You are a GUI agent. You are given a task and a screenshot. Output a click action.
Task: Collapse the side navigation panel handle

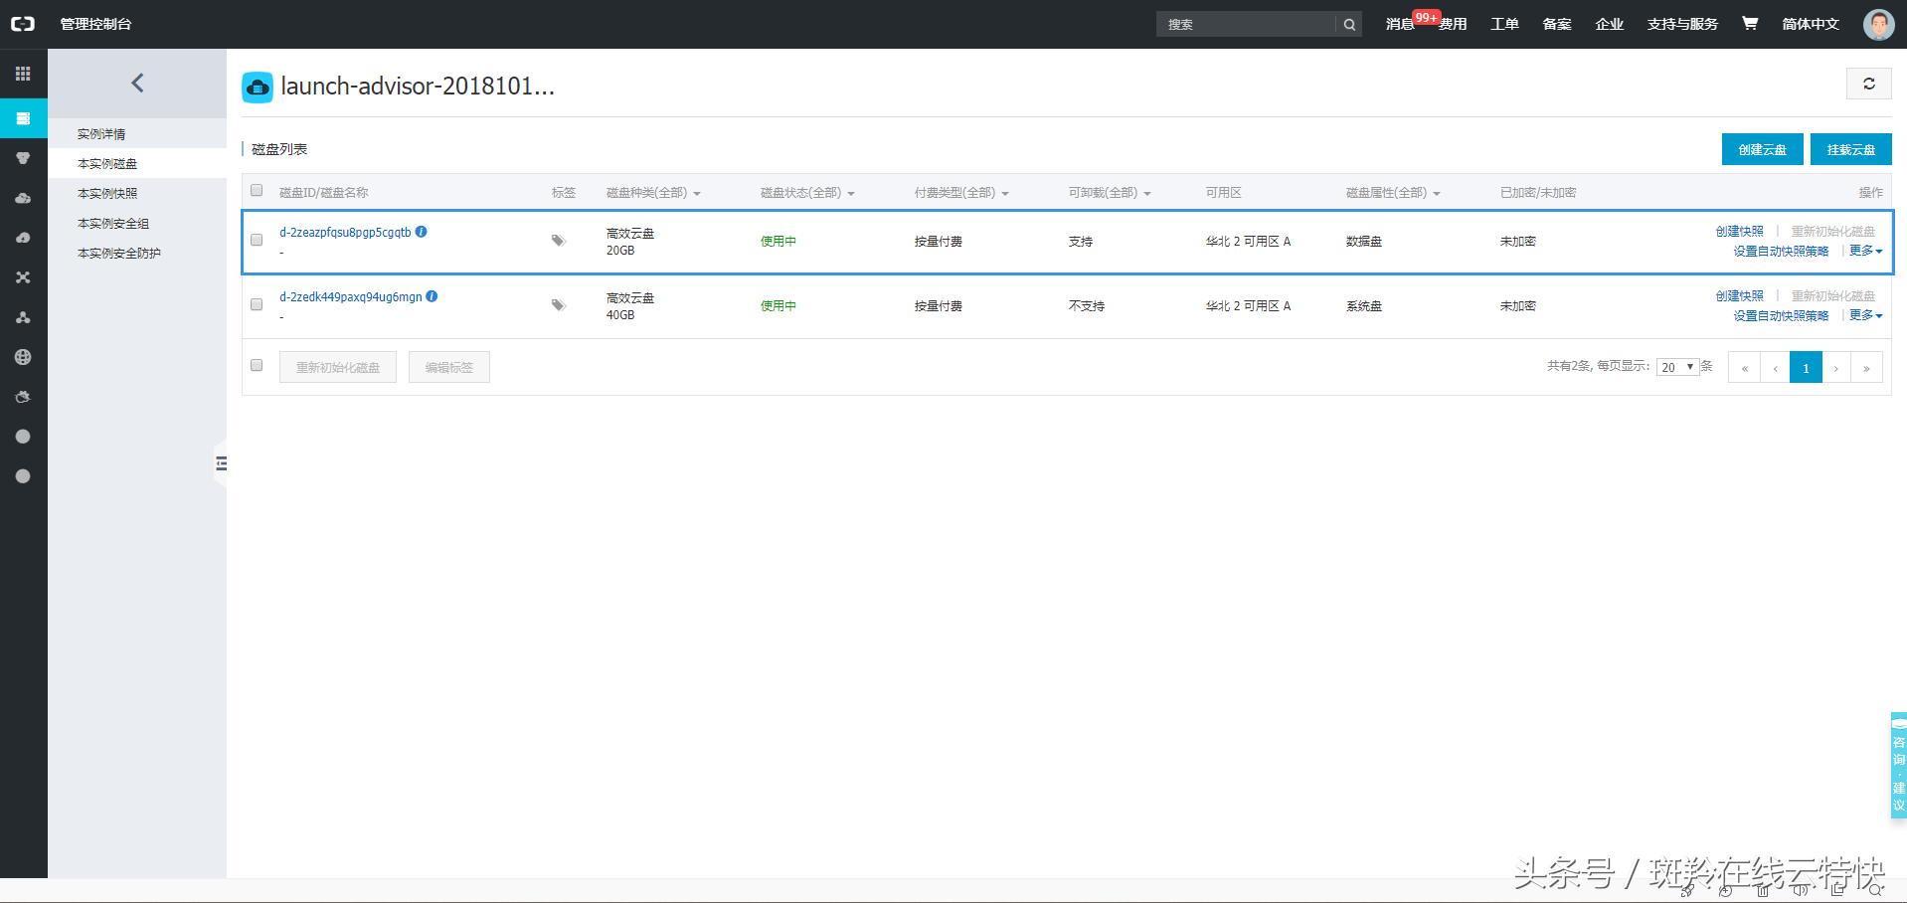coord(221,463)
